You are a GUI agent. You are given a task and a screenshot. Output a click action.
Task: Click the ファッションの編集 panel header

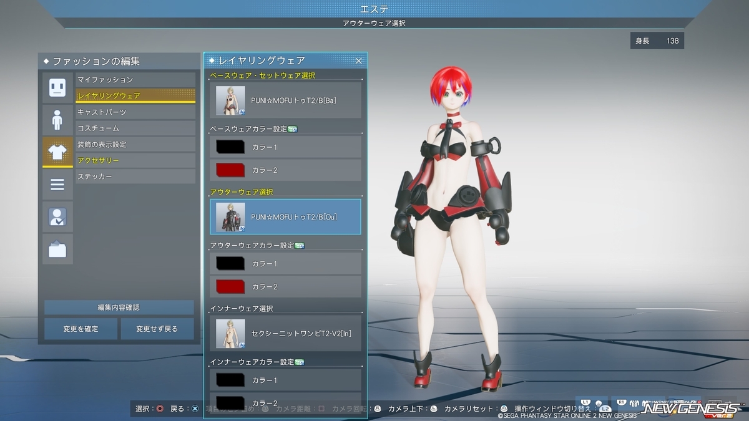pyautogui.click(x=119, y=61)
